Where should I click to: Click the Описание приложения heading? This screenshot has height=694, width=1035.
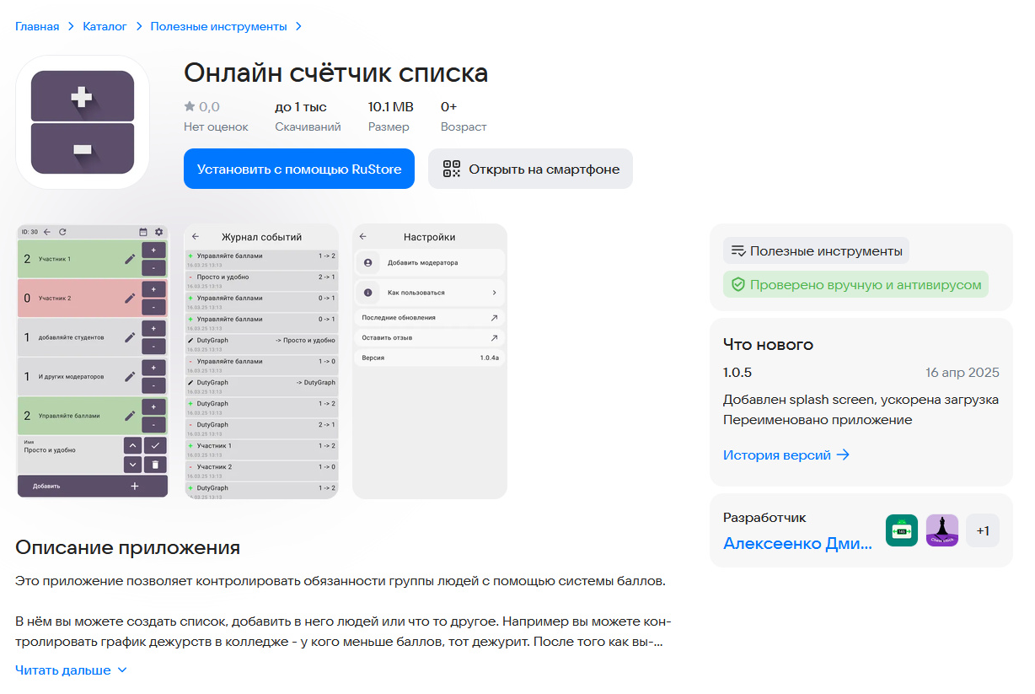[128, 547]
